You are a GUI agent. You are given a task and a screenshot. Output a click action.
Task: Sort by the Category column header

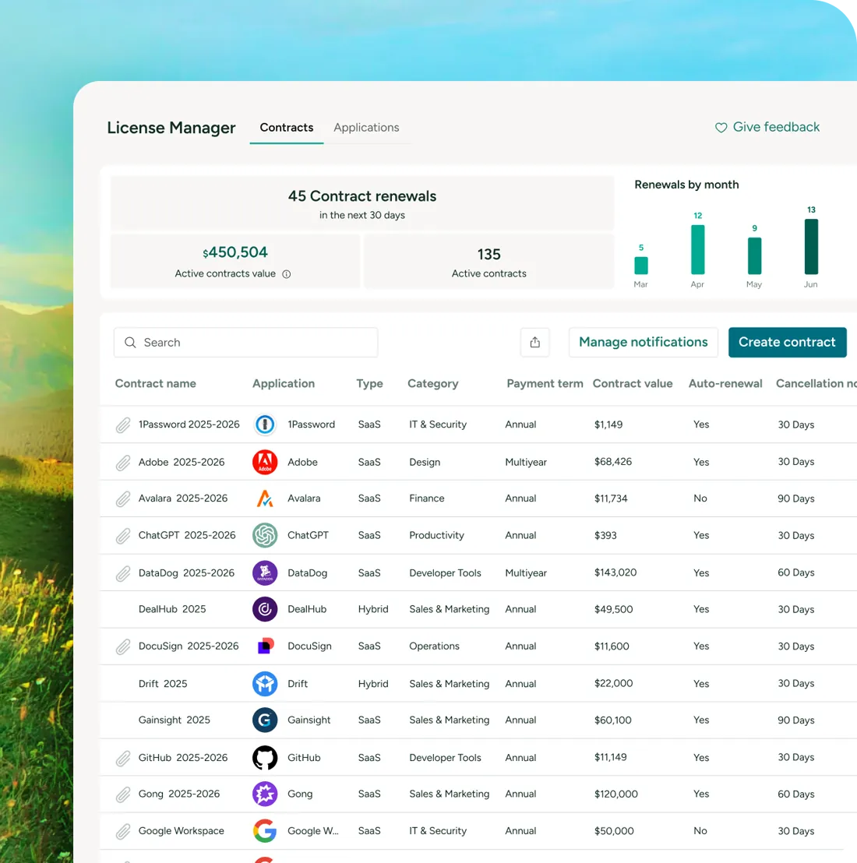pyautogui.click(x=432, y=384)
